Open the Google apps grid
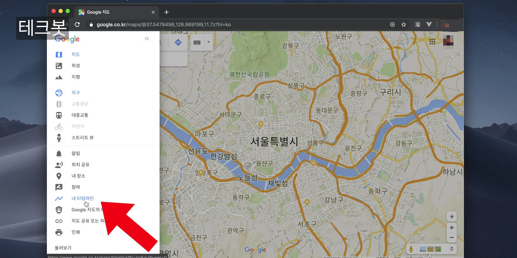517x258 pixels. pos(432,42)
